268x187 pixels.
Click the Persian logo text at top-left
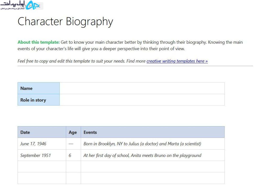13,5
